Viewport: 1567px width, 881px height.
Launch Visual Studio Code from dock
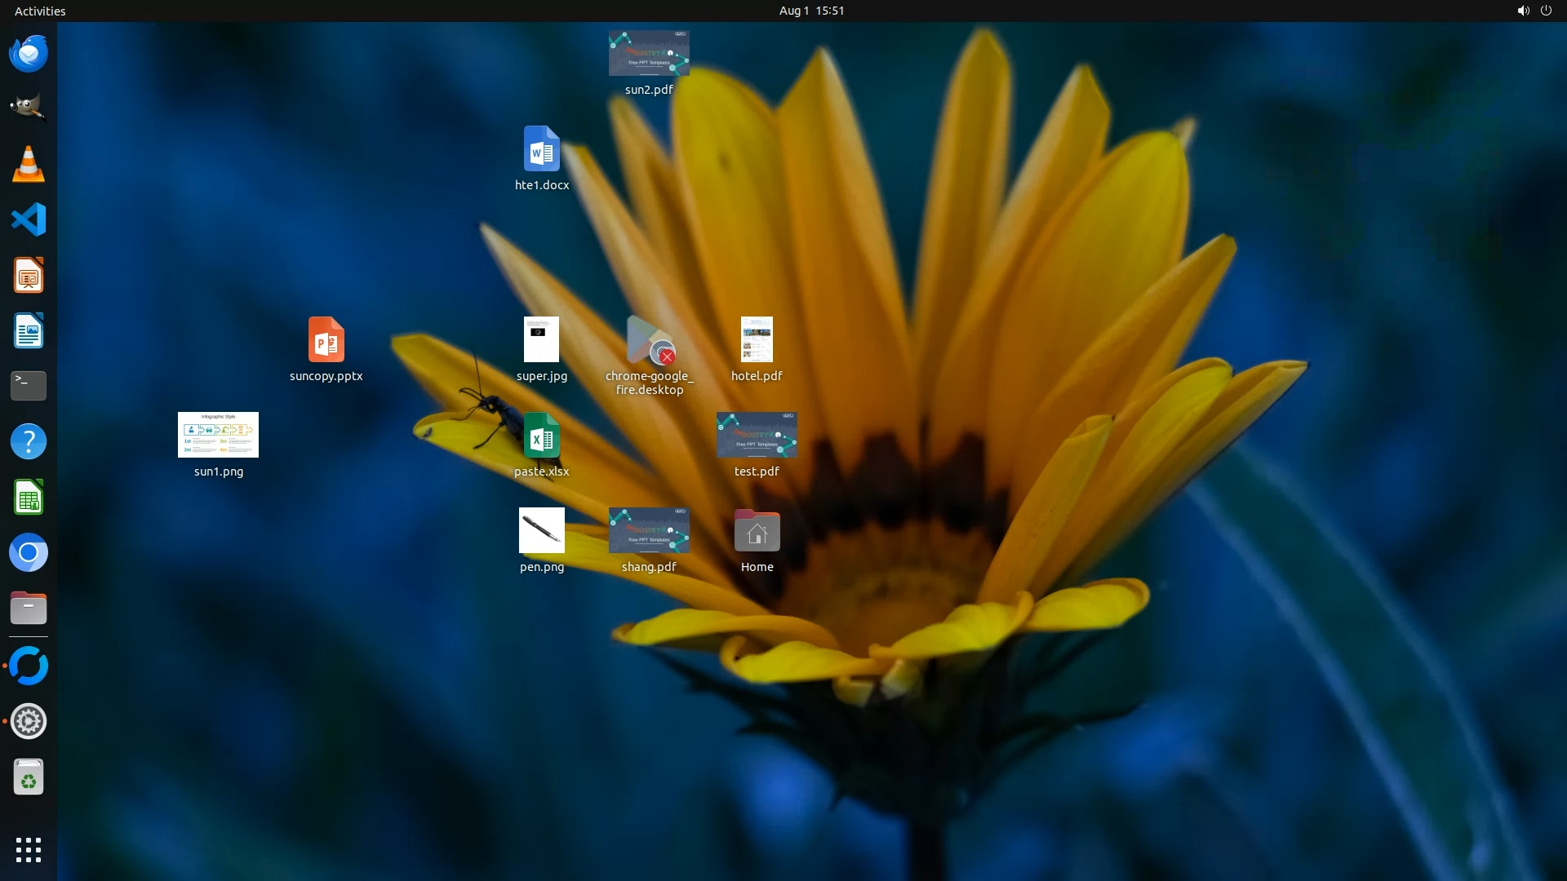pyautogui.click(x=29, y=219)
